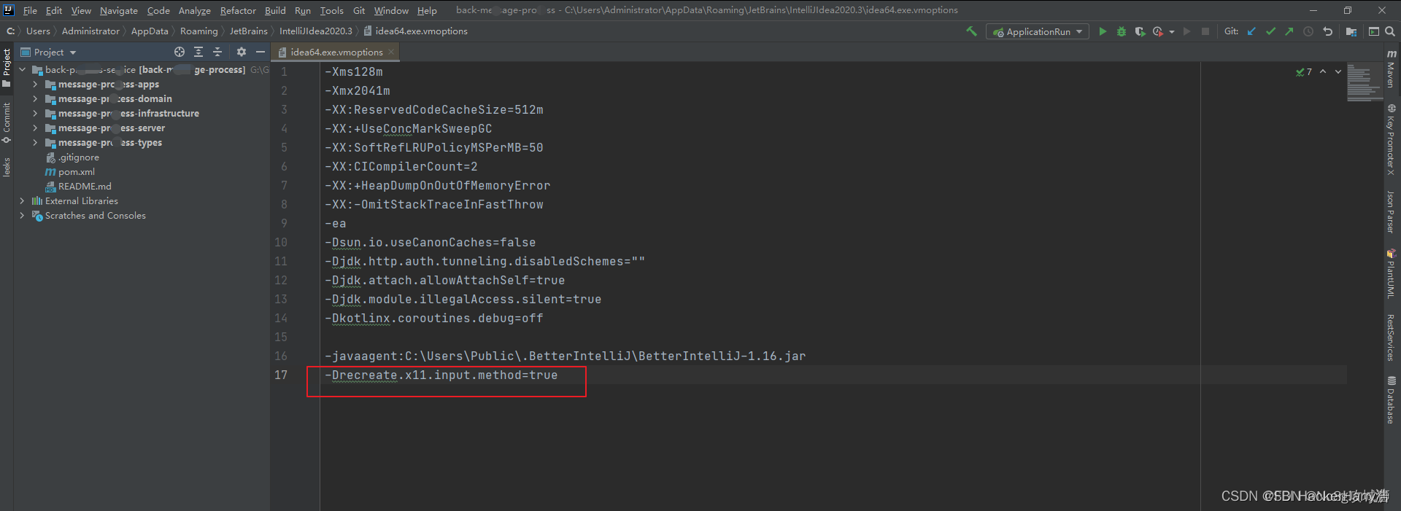The height and width of the screenshot is (511, 1401).
Task: Open the Refactor menu
Action: (238, 10)
